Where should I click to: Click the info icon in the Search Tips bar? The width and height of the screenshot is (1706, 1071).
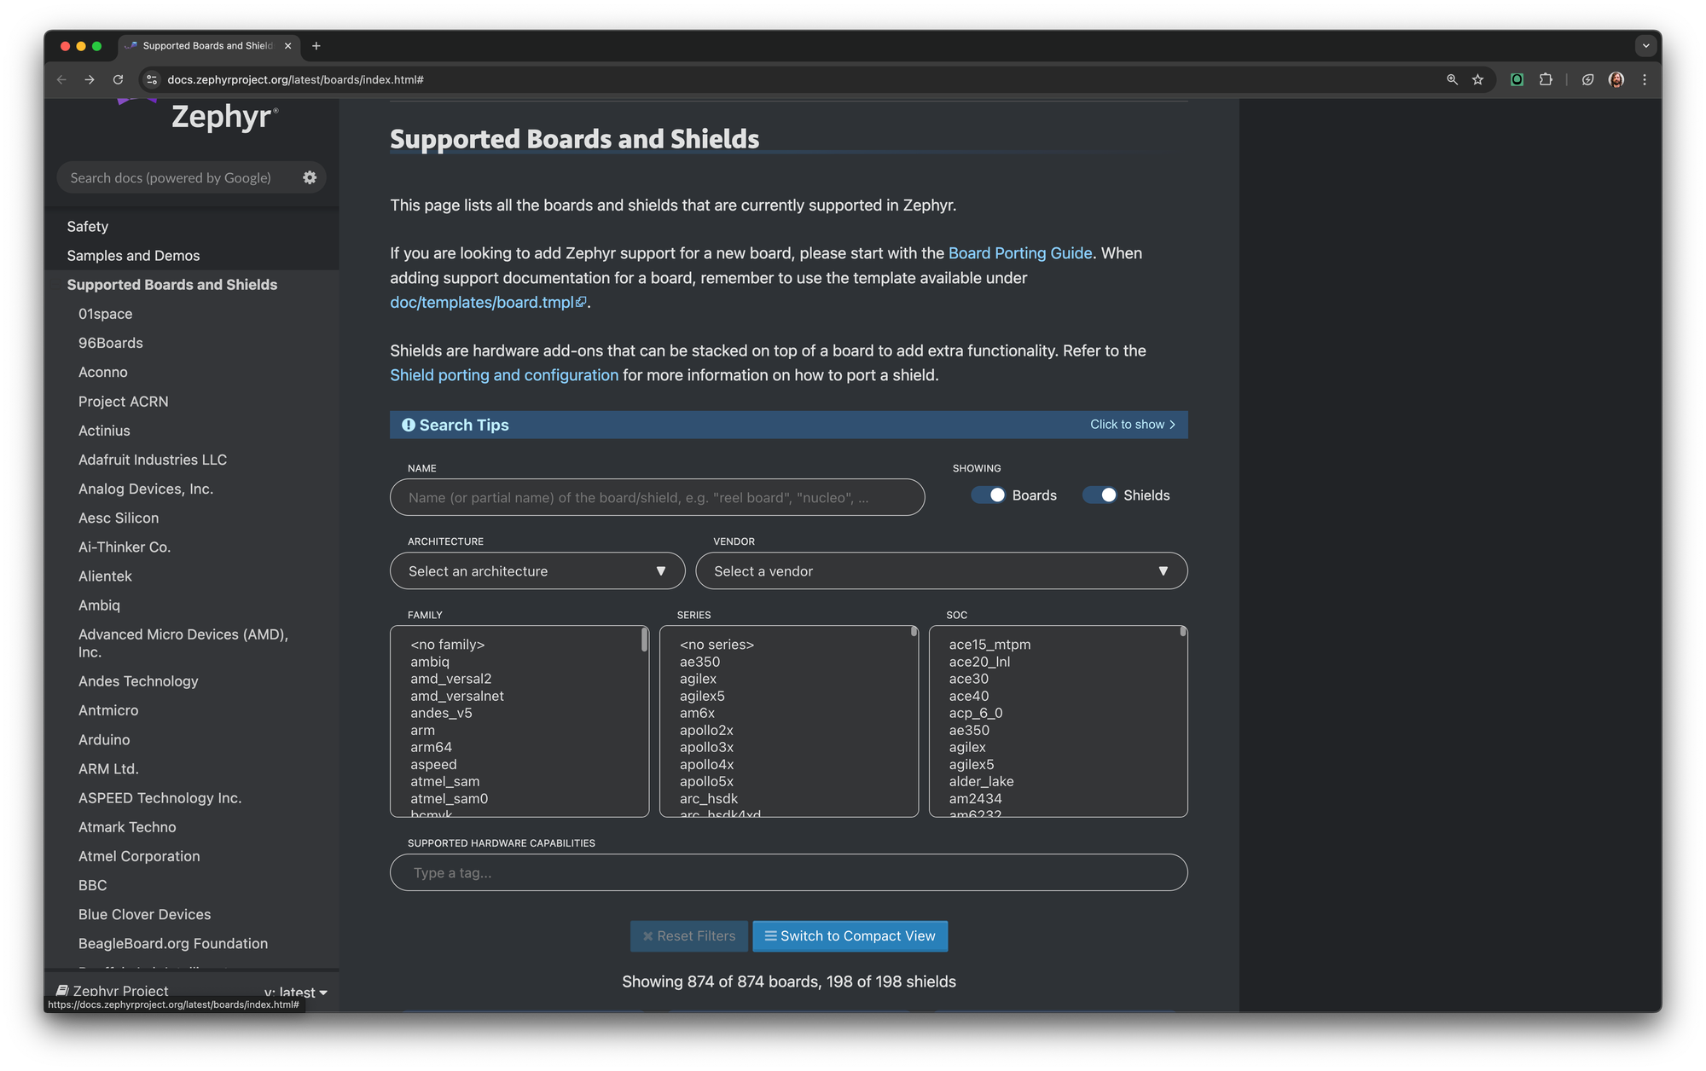click(409, 425)
